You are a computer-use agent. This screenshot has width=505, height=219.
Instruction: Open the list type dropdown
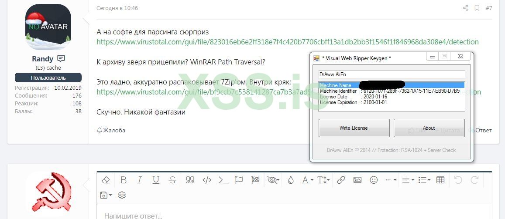tap(425, 180)
